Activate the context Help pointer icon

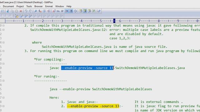99,11
